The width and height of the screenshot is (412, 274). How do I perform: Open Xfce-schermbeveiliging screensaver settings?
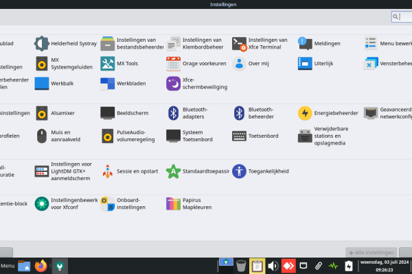tap(174, 84)
